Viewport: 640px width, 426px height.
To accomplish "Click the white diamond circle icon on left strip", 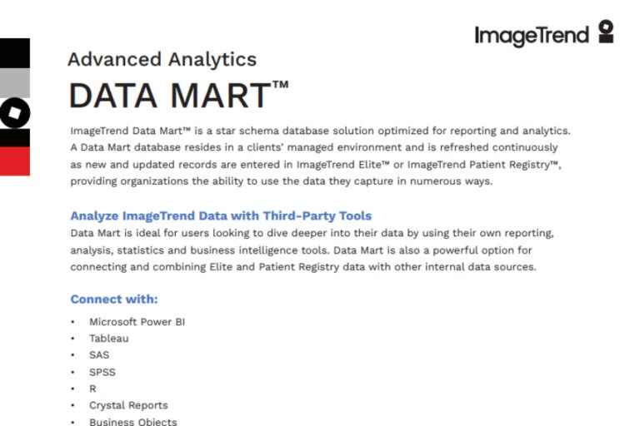I will 15,112.
